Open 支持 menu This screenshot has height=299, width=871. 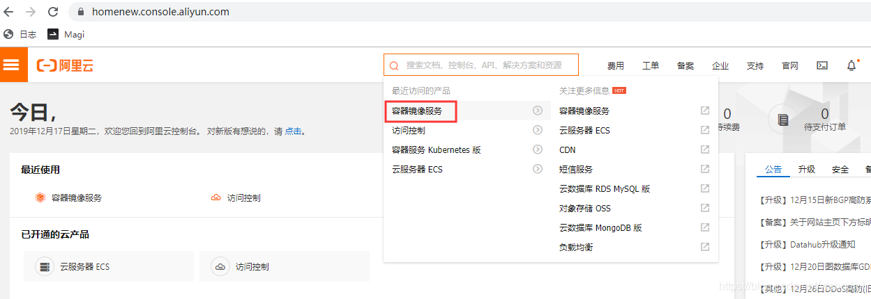coord(755,65)
